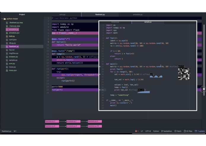Open trace.py from the project tree
This screenshot has width=206, height=146.
pyautogui.click(x=12, y=67)
